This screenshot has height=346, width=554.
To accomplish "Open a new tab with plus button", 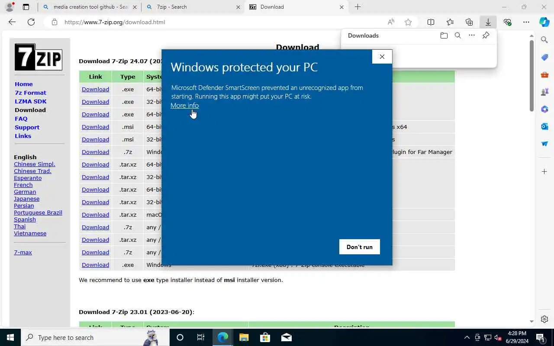I will (358, 7).
